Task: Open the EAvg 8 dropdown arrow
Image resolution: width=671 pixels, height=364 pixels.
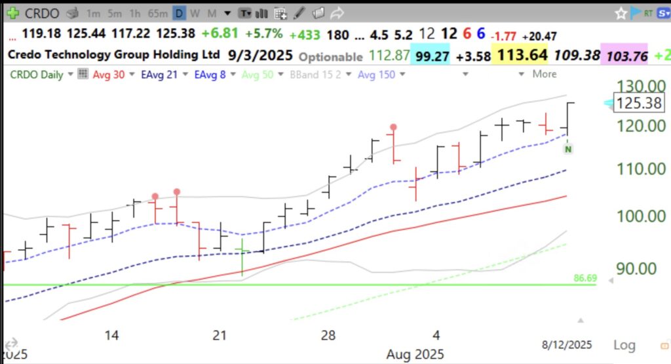Action: point(233,75)
